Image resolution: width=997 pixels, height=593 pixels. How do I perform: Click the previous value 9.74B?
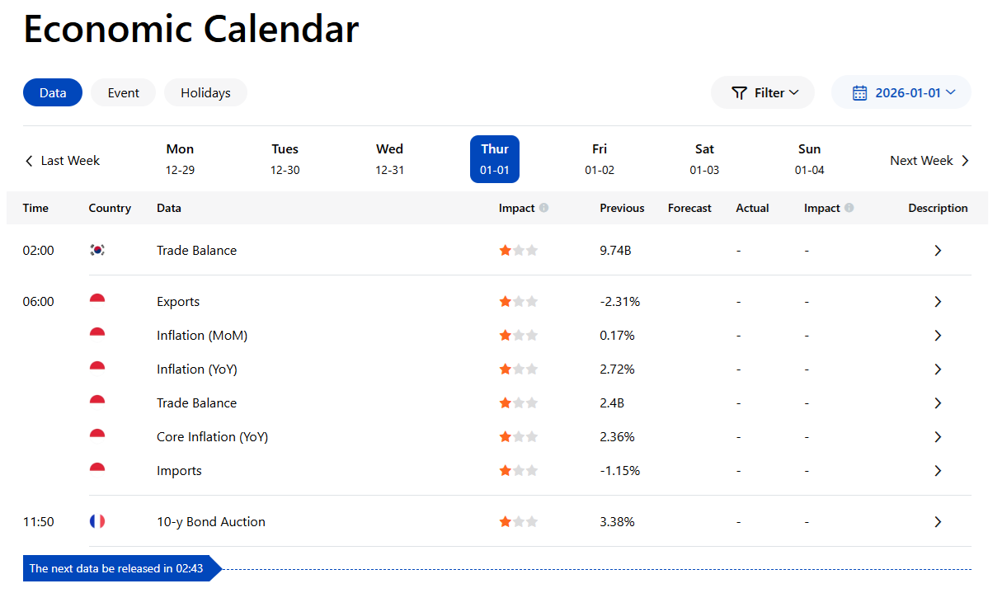615,250
